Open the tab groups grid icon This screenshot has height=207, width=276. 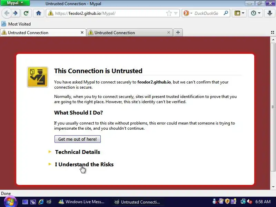pyautogui.click(x=273, y=32)
